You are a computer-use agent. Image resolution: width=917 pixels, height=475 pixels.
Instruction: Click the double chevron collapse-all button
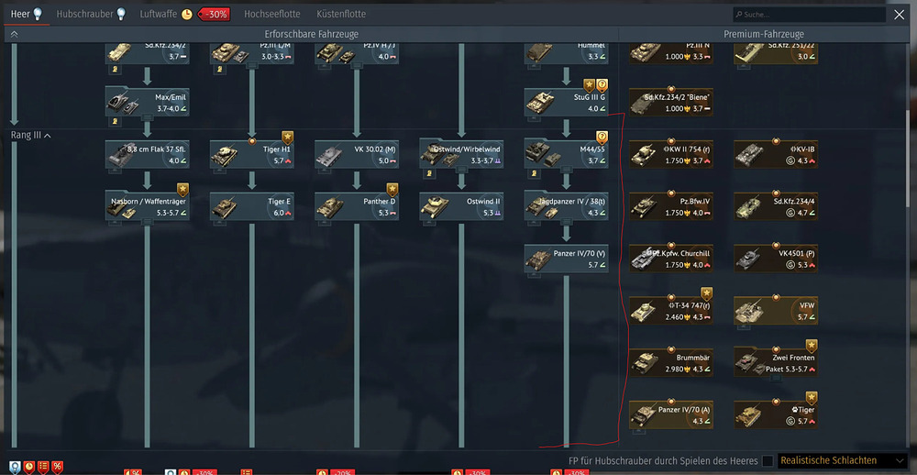(14, 34)
